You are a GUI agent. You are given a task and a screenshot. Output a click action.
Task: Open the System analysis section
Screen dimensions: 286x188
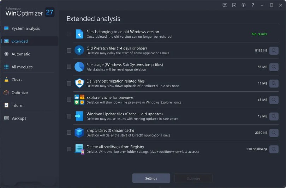click(x=30, y=29)
